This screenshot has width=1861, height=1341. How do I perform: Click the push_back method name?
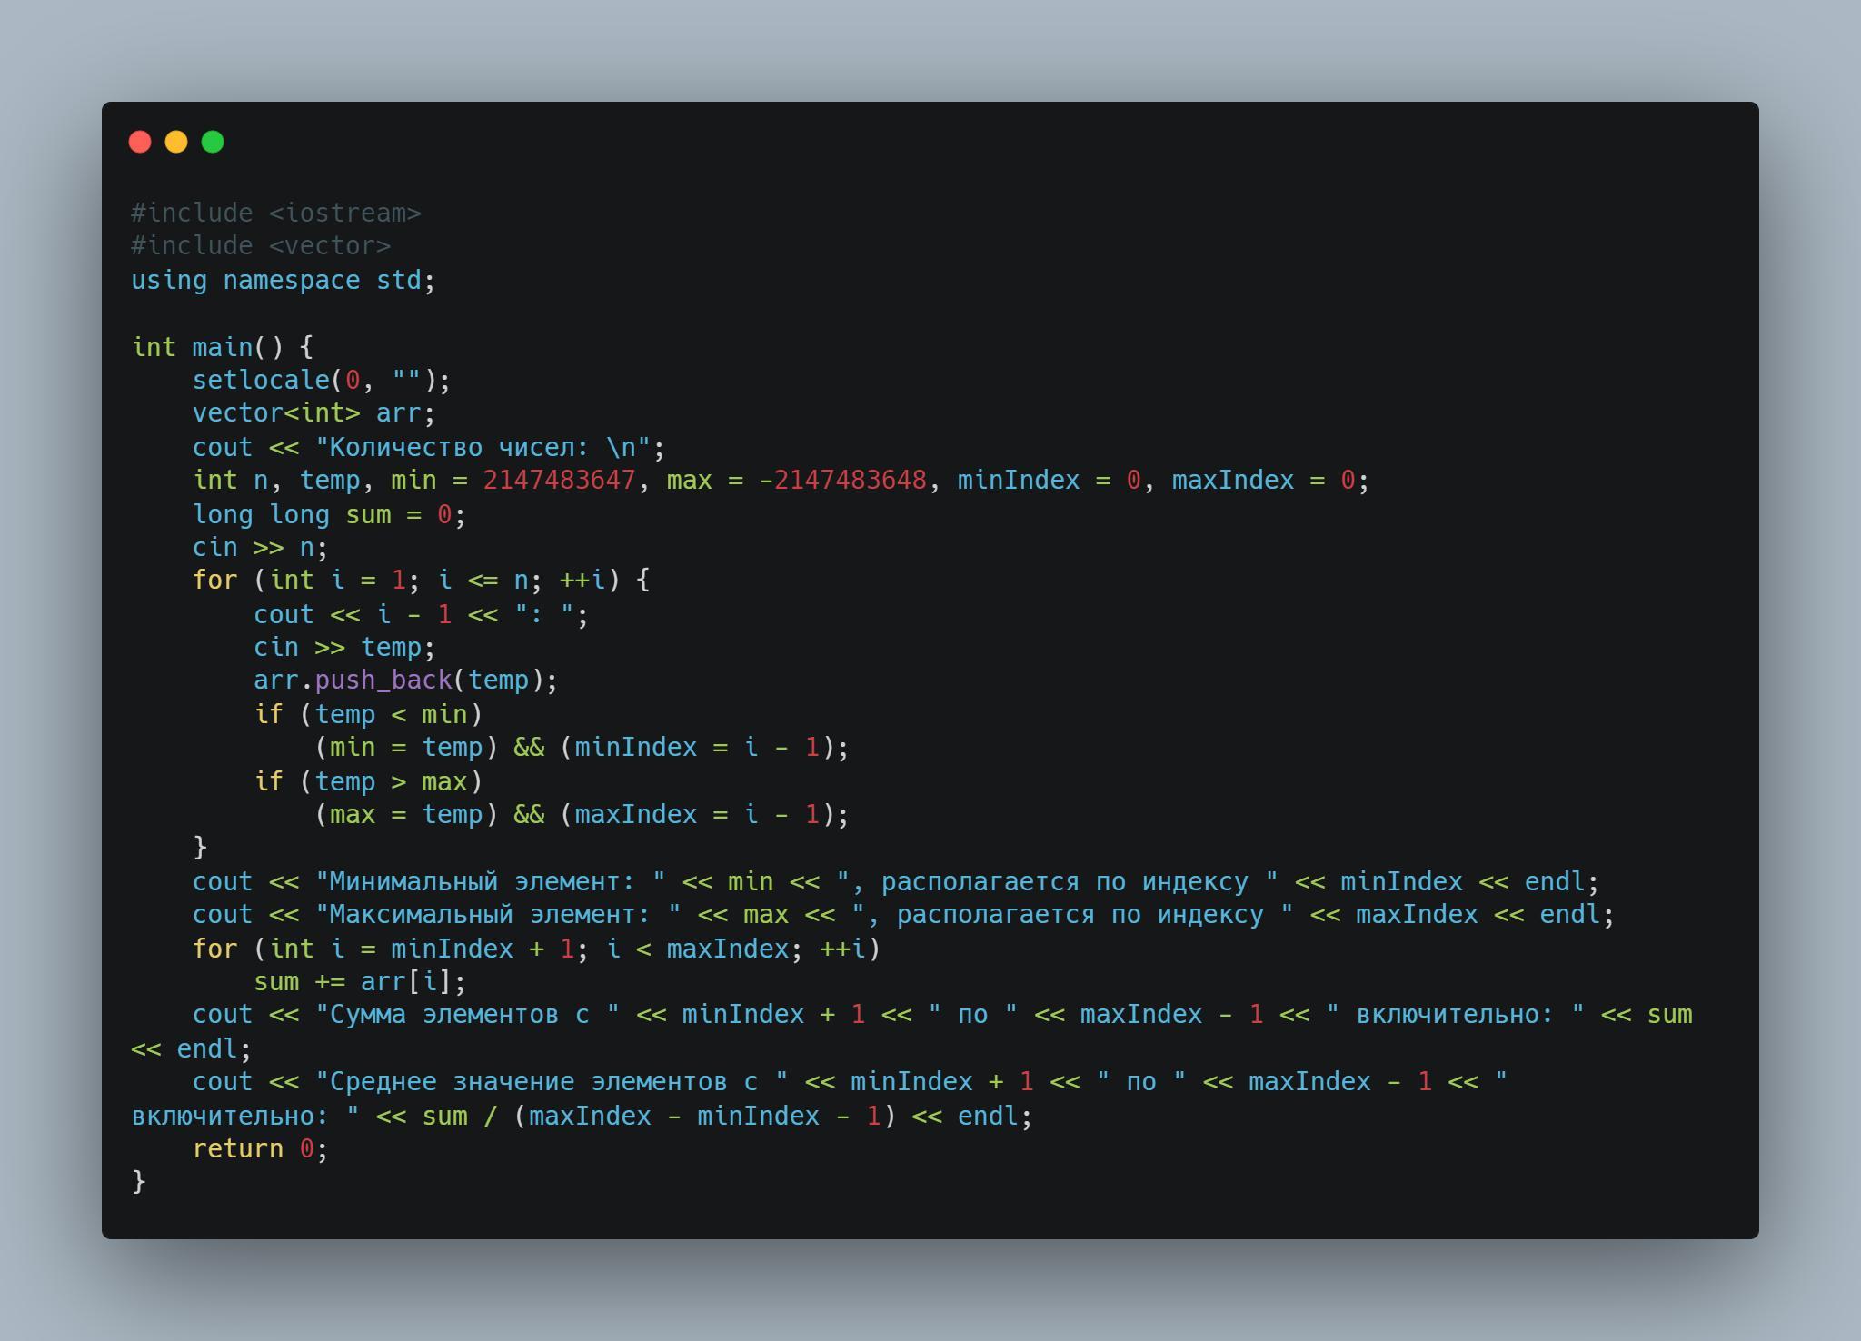[x=383, y=680]
